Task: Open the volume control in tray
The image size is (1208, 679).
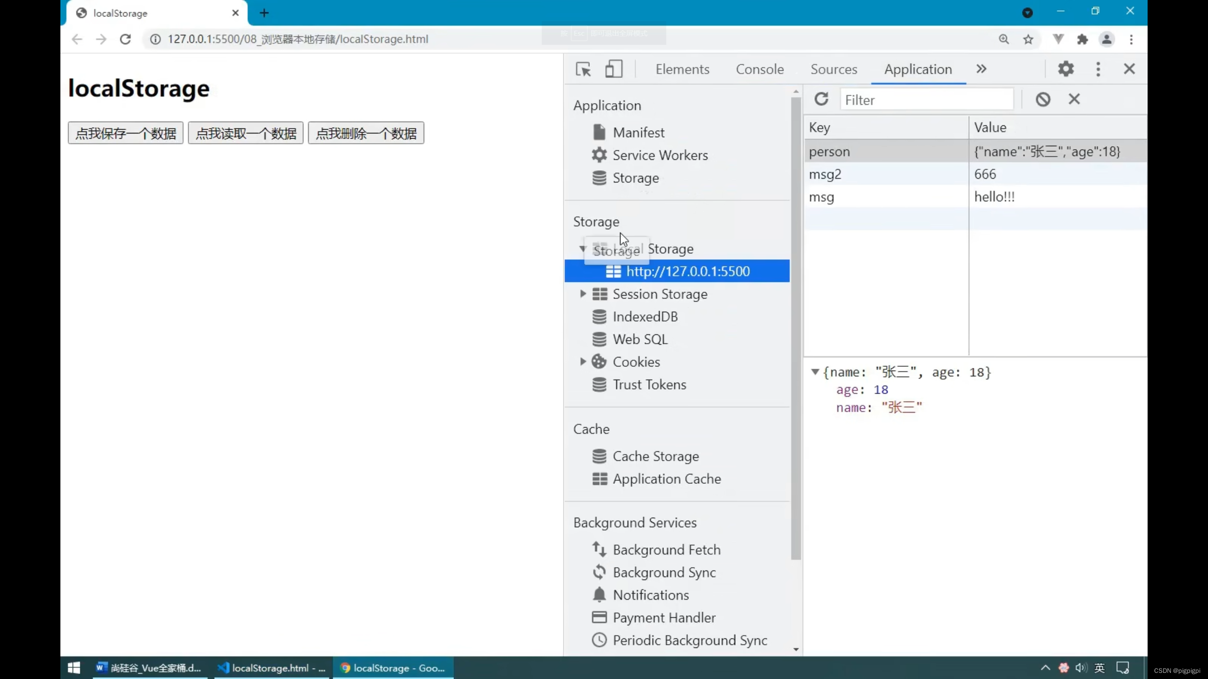Action: pos(1081,668)
